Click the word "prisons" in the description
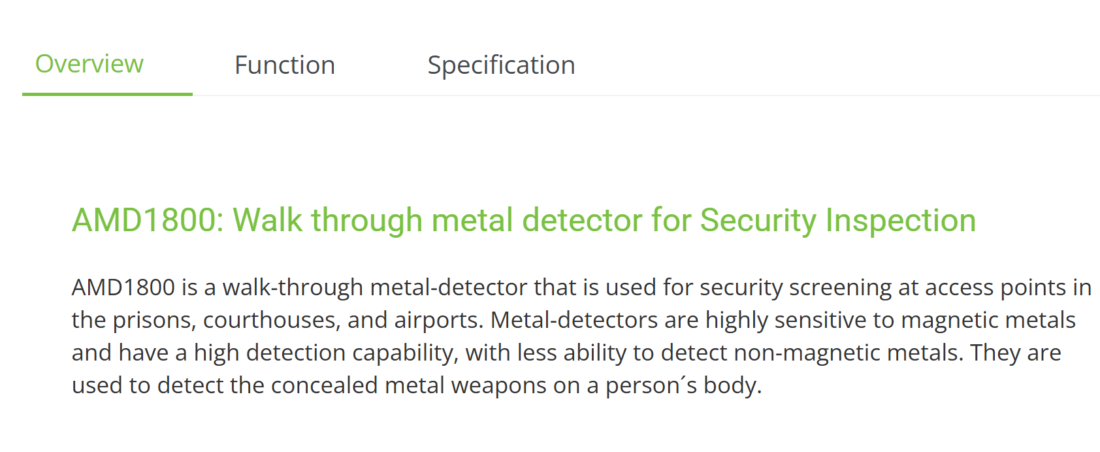 pyautogui.click(x=154, y=320)
